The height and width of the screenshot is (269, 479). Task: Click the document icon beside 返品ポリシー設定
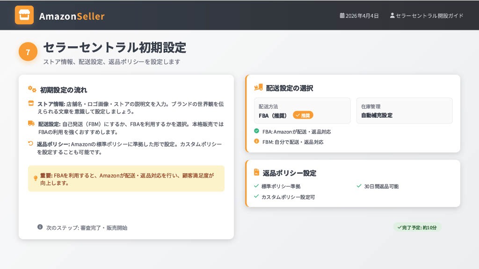(257, 172)
